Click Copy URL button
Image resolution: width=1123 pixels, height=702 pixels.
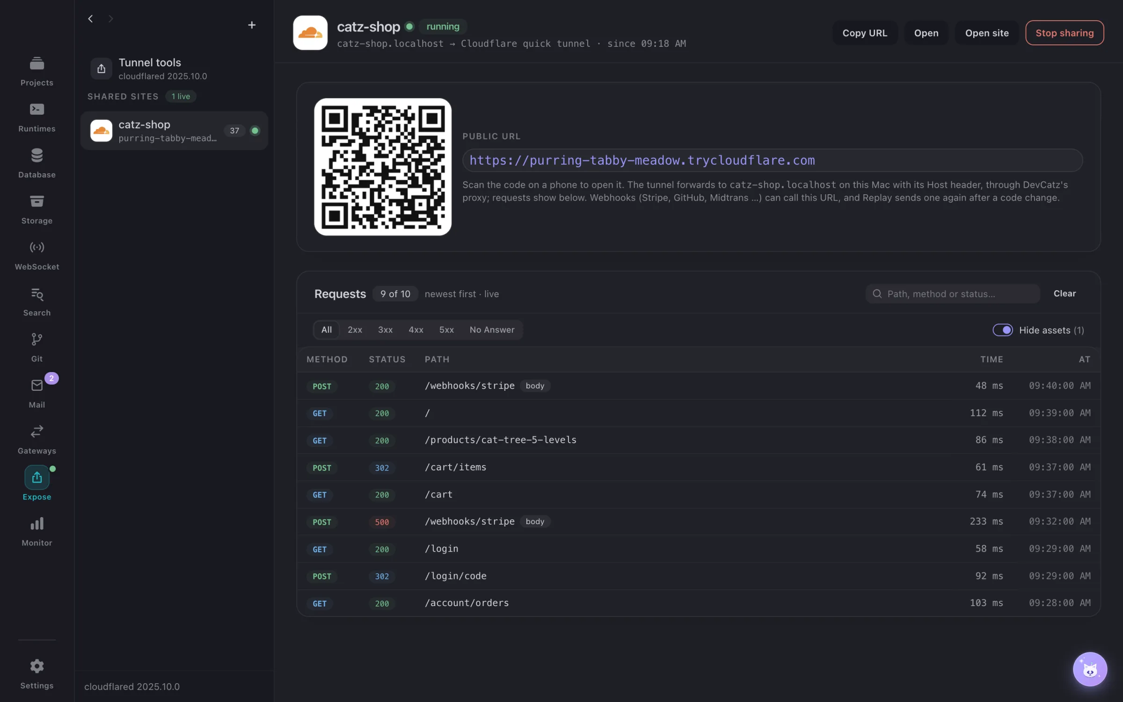pos(865,33)
